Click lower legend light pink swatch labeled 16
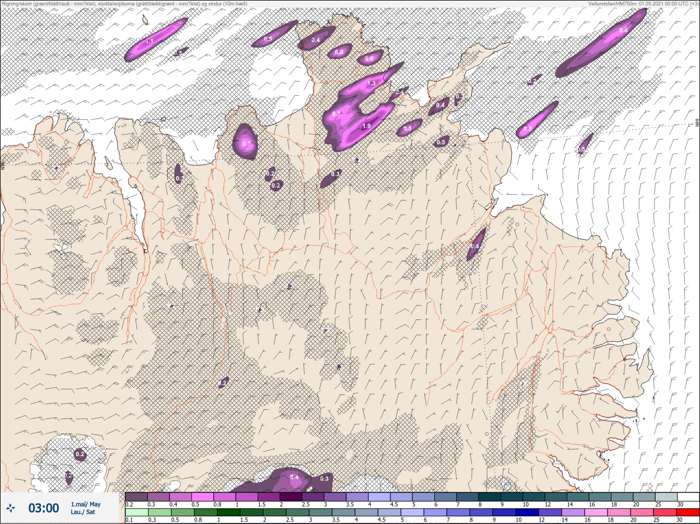 pyautogui.click(x=596, y=513)
